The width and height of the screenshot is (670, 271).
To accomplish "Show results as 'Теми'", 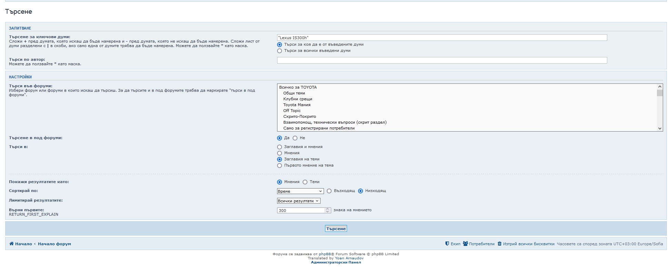I will tap(305, 182).
